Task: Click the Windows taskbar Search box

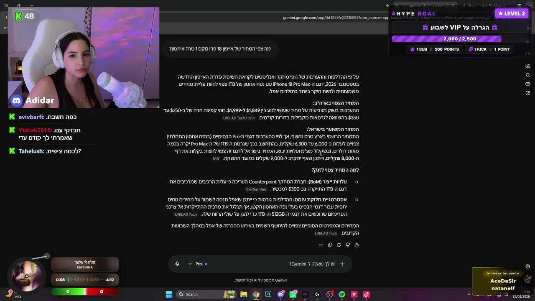Action: click(x=206, y=294)
